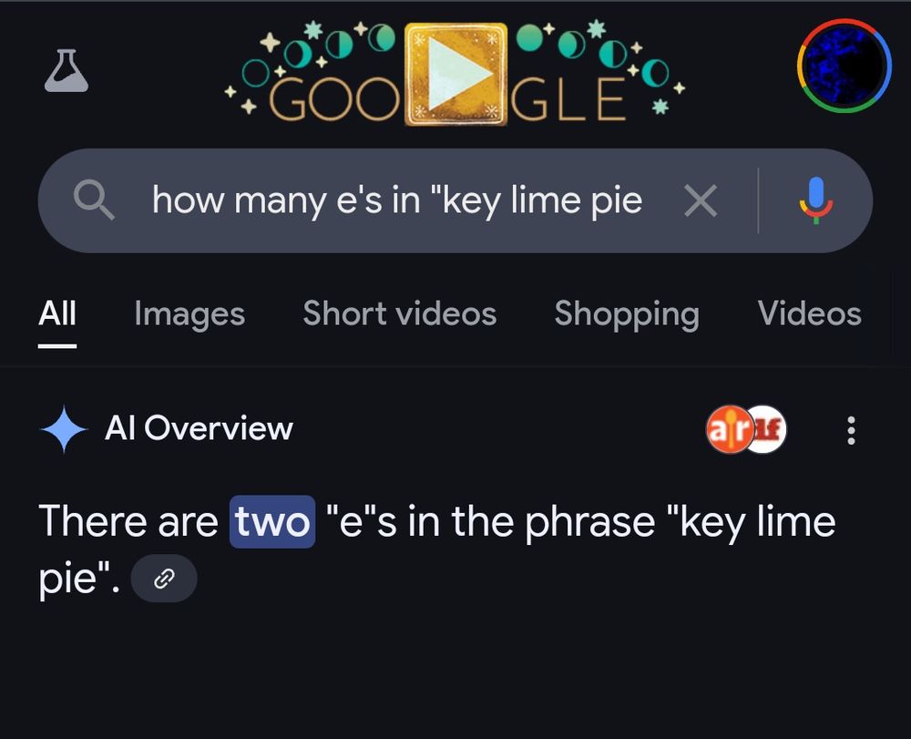Start voice search with the microphone icon
This screenshot has width=911, height=739.
pos(817,200)
